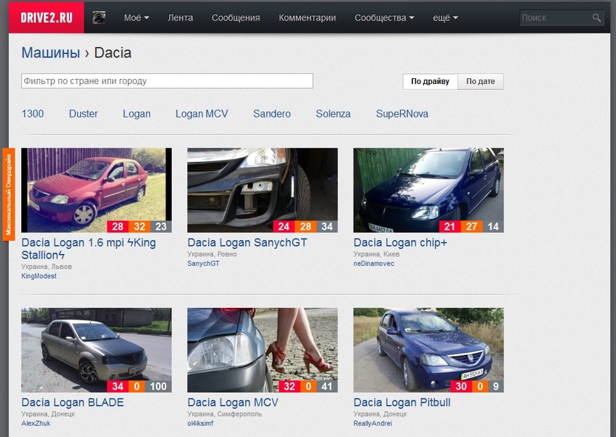The width and height of the screenshot is (616, 437).
Task: Select the Logan MCV model link
Action: [x=201, y=114]
